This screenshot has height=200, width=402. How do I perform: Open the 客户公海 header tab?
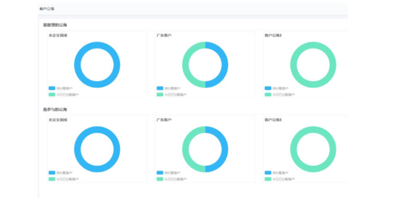(47, 9)
